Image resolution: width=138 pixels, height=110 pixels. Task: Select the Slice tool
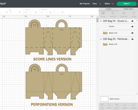coord(102,106)
